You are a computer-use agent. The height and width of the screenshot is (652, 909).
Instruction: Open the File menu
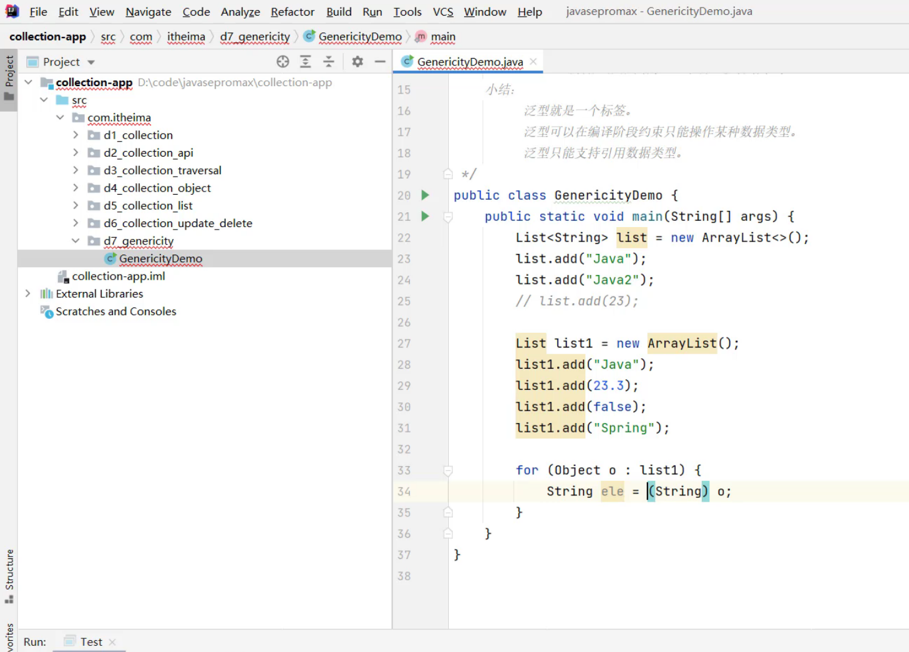38,12
